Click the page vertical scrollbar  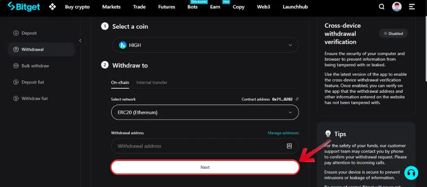click(426, 49)
